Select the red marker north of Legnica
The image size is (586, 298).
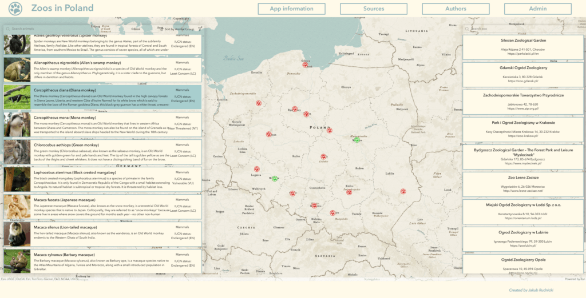257,169
